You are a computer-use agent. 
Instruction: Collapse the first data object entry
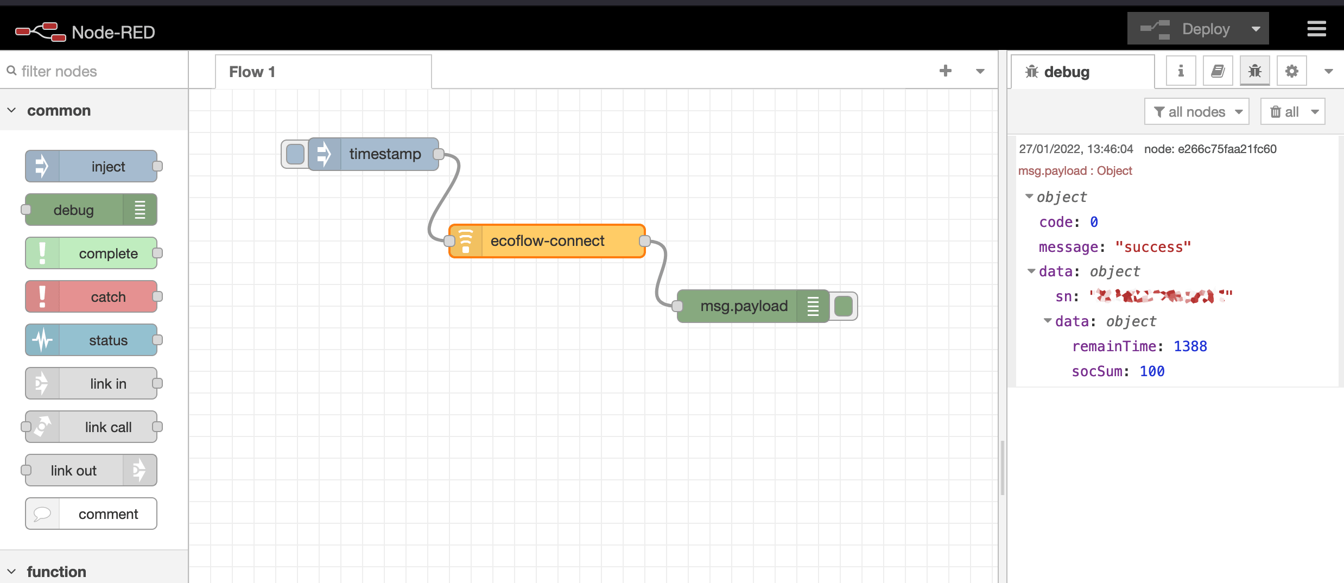(1031, 271)
